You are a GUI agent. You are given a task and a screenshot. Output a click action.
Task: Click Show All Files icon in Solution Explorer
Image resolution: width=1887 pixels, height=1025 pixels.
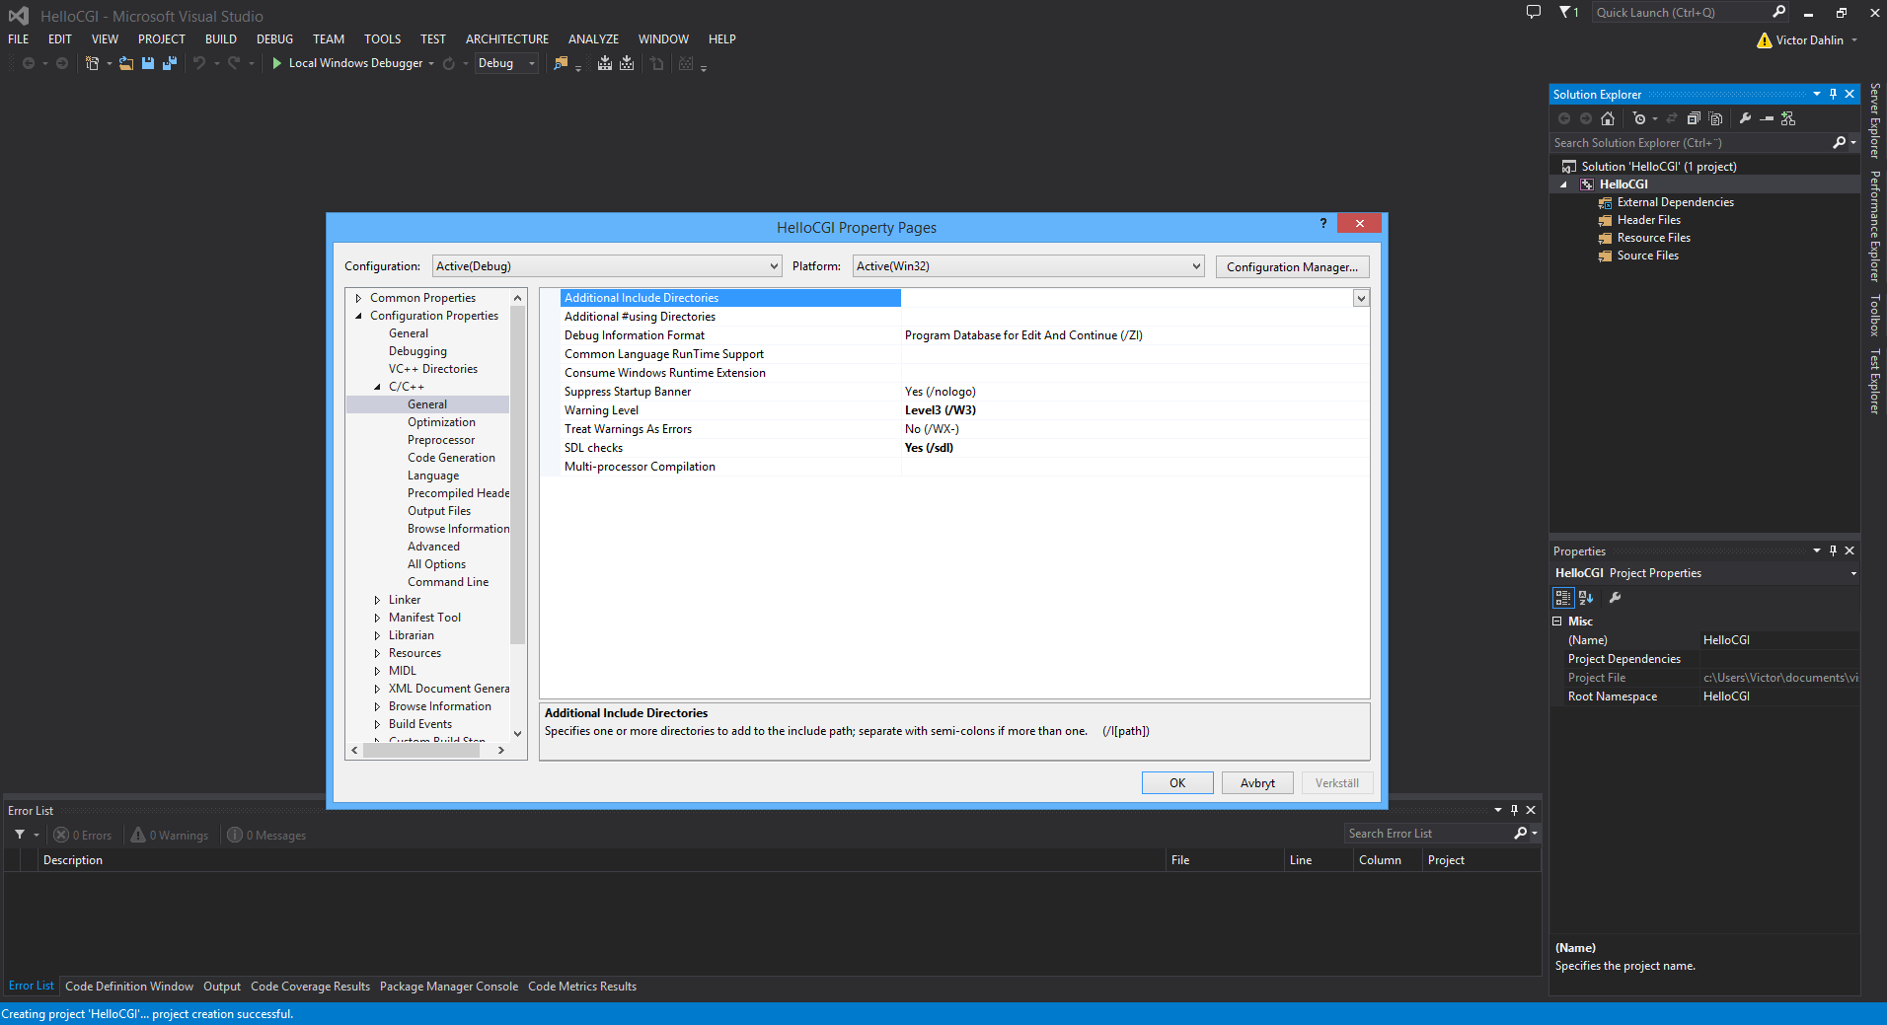click(x=1715, y=118)
